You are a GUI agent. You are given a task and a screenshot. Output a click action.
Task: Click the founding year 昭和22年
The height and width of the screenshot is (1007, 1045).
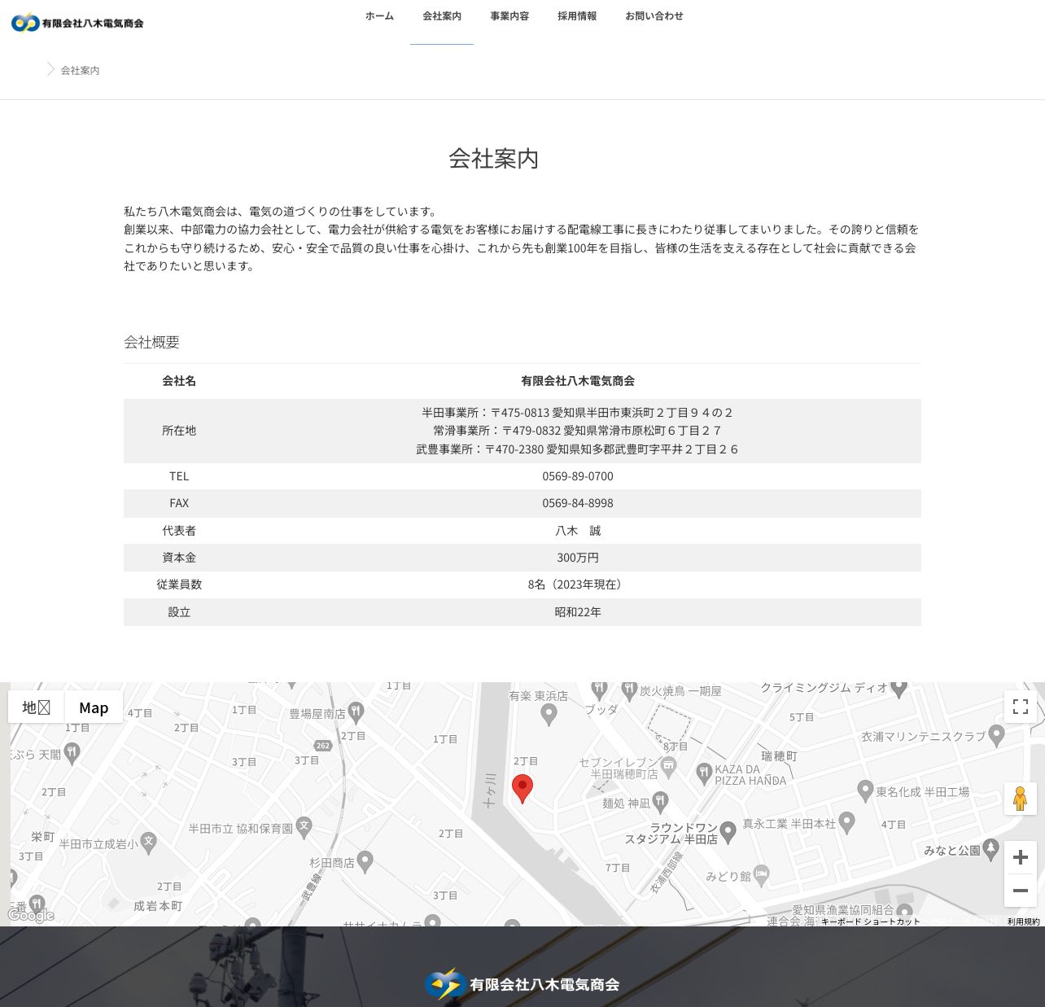578,612
